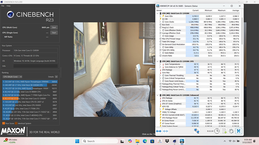Select Bus Clock sensor row

[199, 25]
